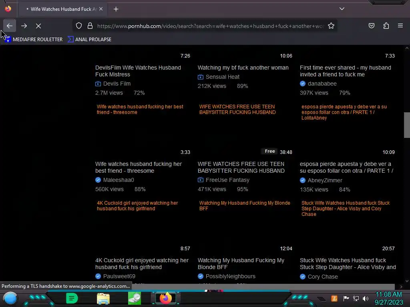The image size is (410, 307).
Task: Open the green notes app on taskbar
Action: click(x=72, y=298)
